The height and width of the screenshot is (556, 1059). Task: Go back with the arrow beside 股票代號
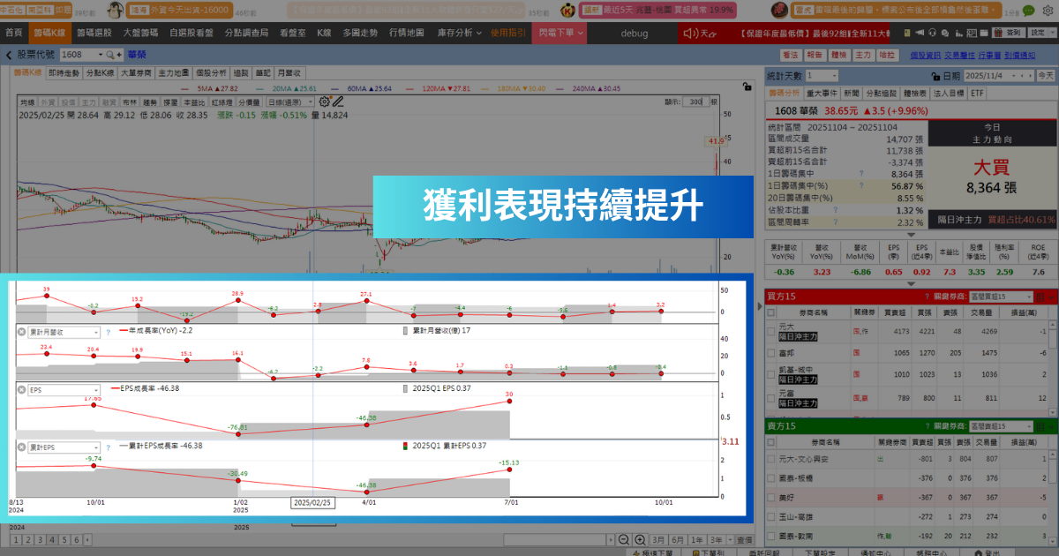[x=9, y=55]
